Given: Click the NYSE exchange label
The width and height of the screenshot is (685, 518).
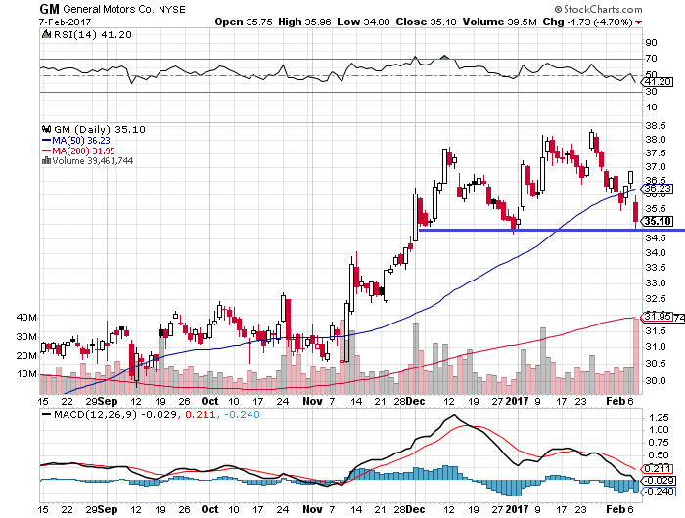Looking at the screenshot, I should pos(171,9).
